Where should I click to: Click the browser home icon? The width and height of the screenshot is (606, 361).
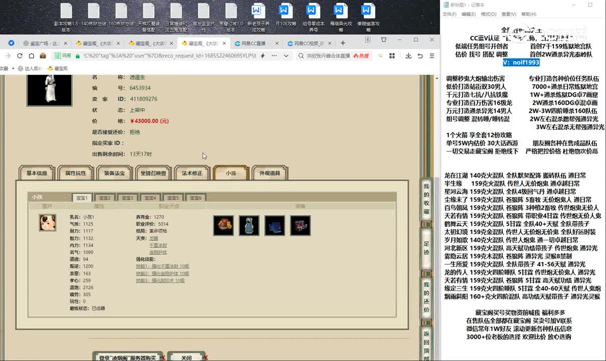click(x=32, y=56)
